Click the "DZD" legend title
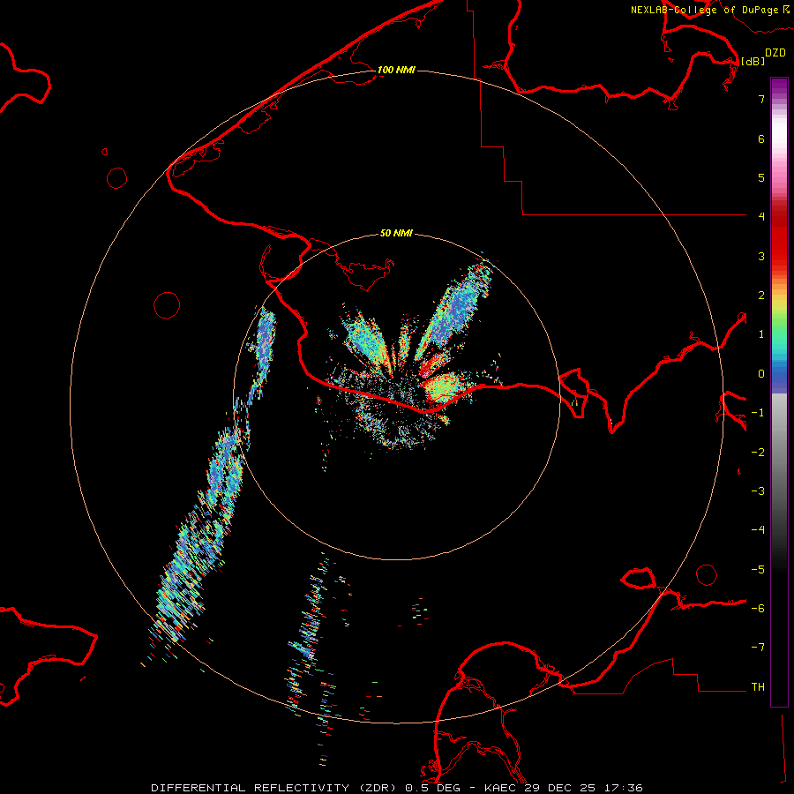 coord(775,53)
